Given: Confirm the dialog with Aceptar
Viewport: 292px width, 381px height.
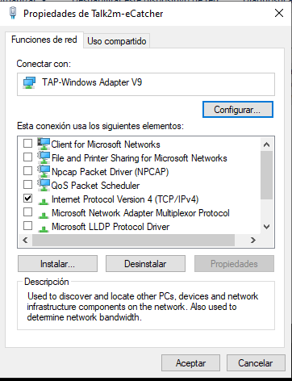Looking at the screenshot, I should click(x=190, y=363).
